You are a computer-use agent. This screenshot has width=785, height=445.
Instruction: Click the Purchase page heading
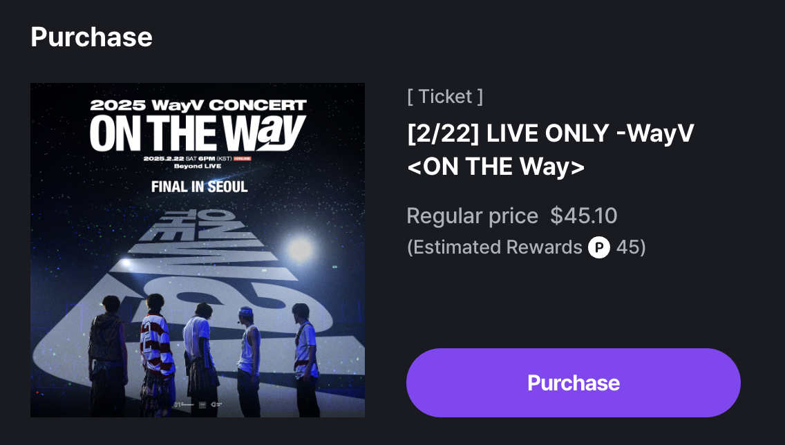(x=91, y=37)
